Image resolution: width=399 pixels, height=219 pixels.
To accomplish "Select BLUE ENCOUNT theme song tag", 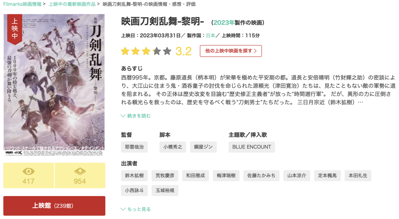I will (x=252, y=147).
